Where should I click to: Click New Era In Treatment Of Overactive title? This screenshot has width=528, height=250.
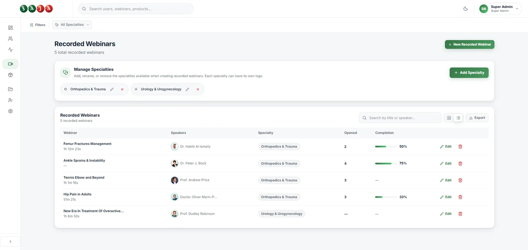pyautogui.click(x=94, y=211)
